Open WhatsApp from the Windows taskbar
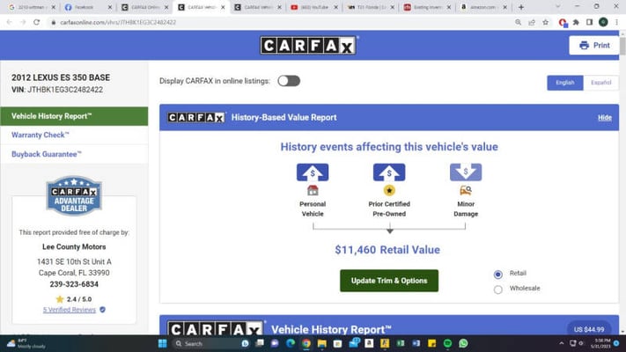This screenshot has width=626, height=352. [x=463, y=343]
